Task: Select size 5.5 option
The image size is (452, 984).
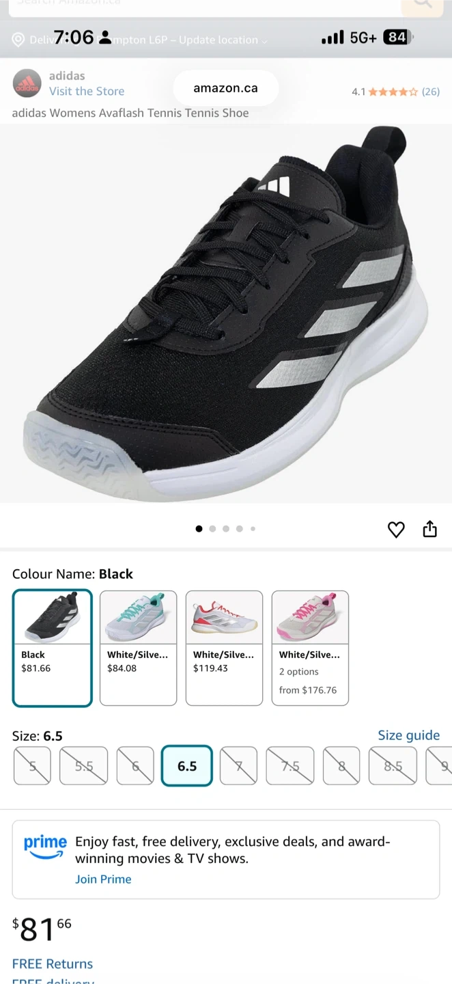Action: click(83, 766)
